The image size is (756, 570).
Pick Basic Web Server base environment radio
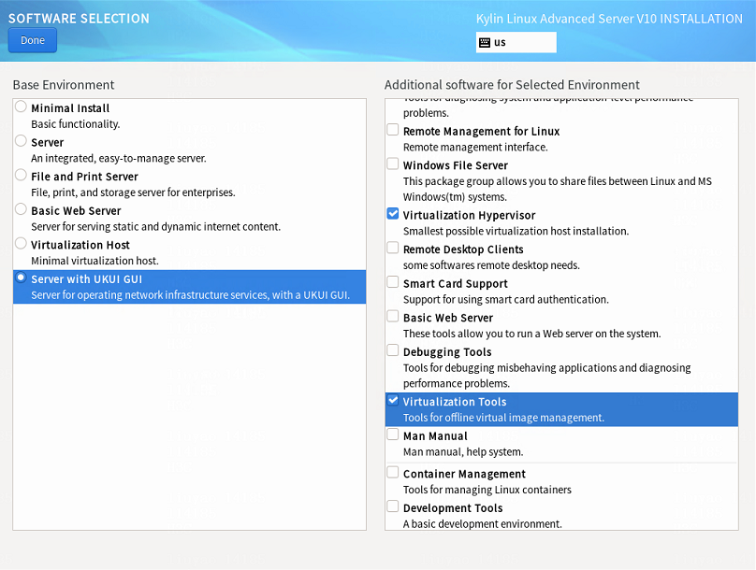[21, 209]
